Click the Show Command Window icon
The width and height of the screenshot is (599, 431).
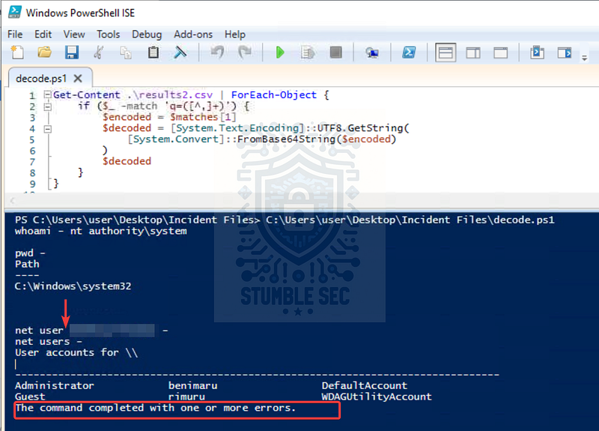coord(537,52)
